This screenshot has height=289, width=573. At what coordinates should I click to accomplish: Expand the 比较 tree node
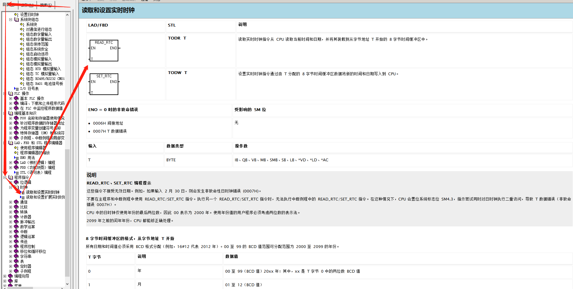(10, 207)
